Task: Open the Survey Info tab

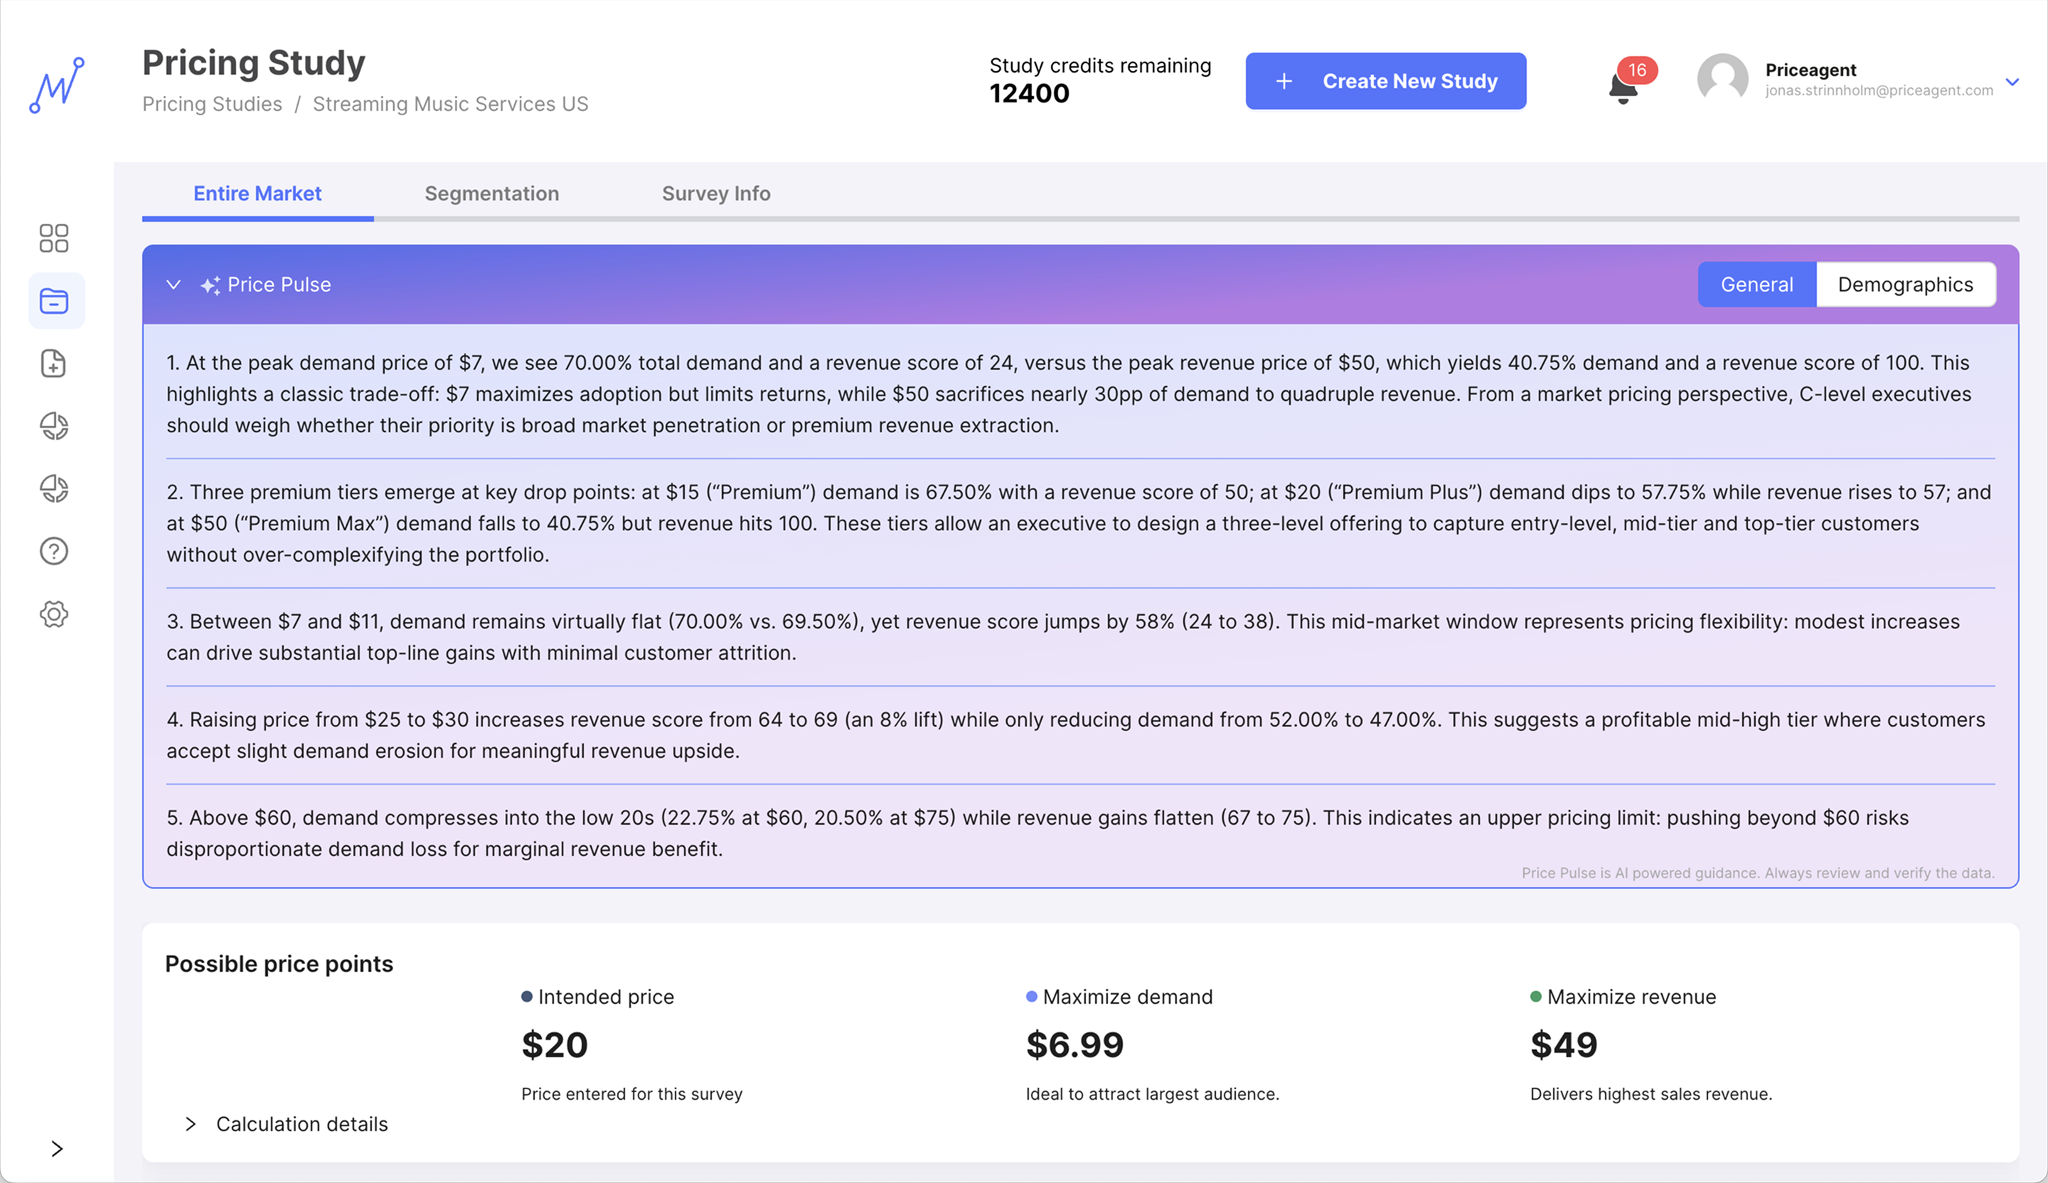Action: (716, 193)
